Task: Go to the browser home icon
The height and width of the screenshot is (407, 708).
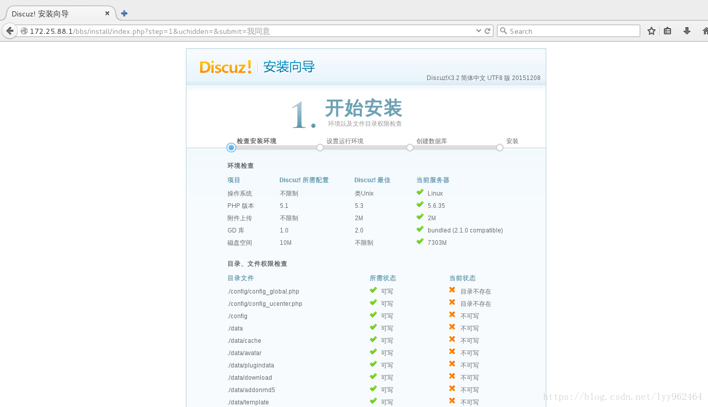Action: (705, 31)
